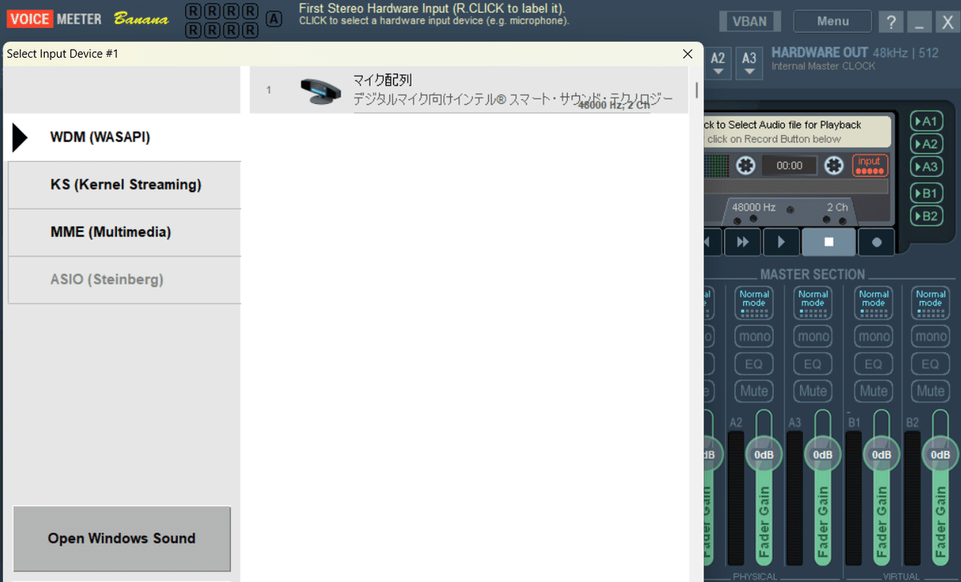This screenshot has height=582, width=961.
Task: Switch to MME (Multimedia) devices
Action: click(124, 232)
